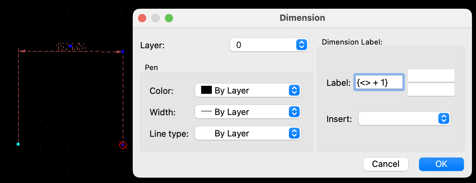Click the red snap indicator circle
Screen dimensions: 476x183
[123, 145]
